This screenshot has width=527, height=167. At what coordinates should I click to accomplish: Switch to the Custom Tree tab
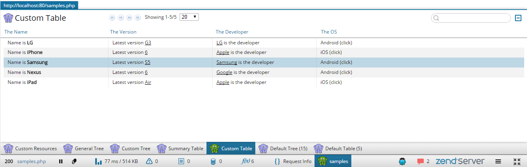click(130, 148)
